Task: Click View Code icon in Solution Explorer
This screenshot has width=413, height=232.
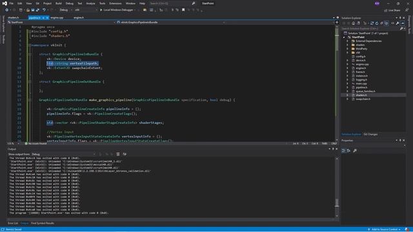Action: pos(392,23)
